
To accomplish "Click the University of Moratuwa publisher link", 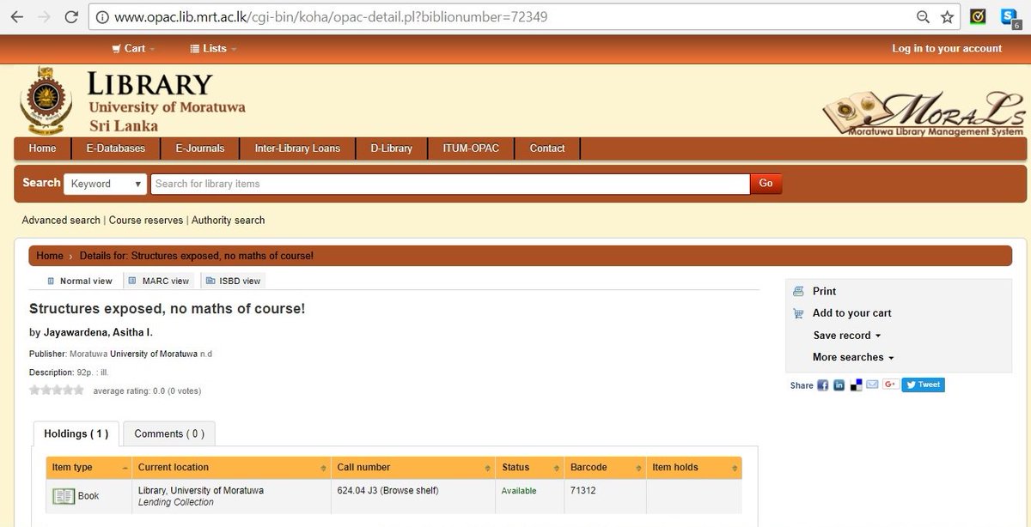I will click(153, 354).
